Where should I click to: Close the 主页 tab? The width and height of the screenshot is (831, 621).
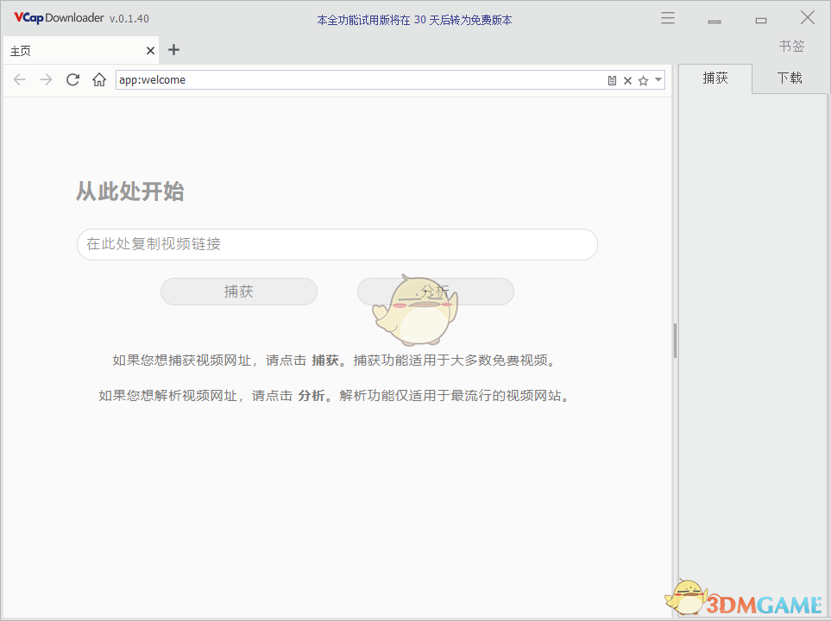click(x=149, y=50)
